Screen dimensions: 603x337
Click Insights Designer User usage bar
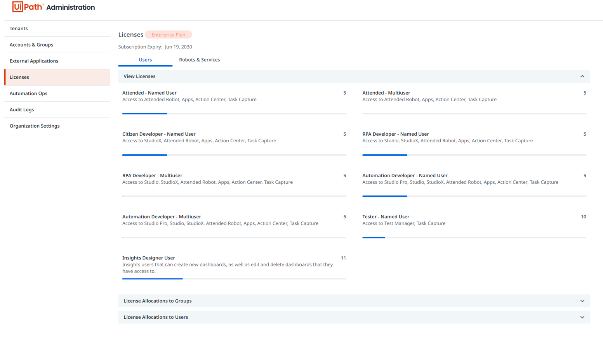234,279
